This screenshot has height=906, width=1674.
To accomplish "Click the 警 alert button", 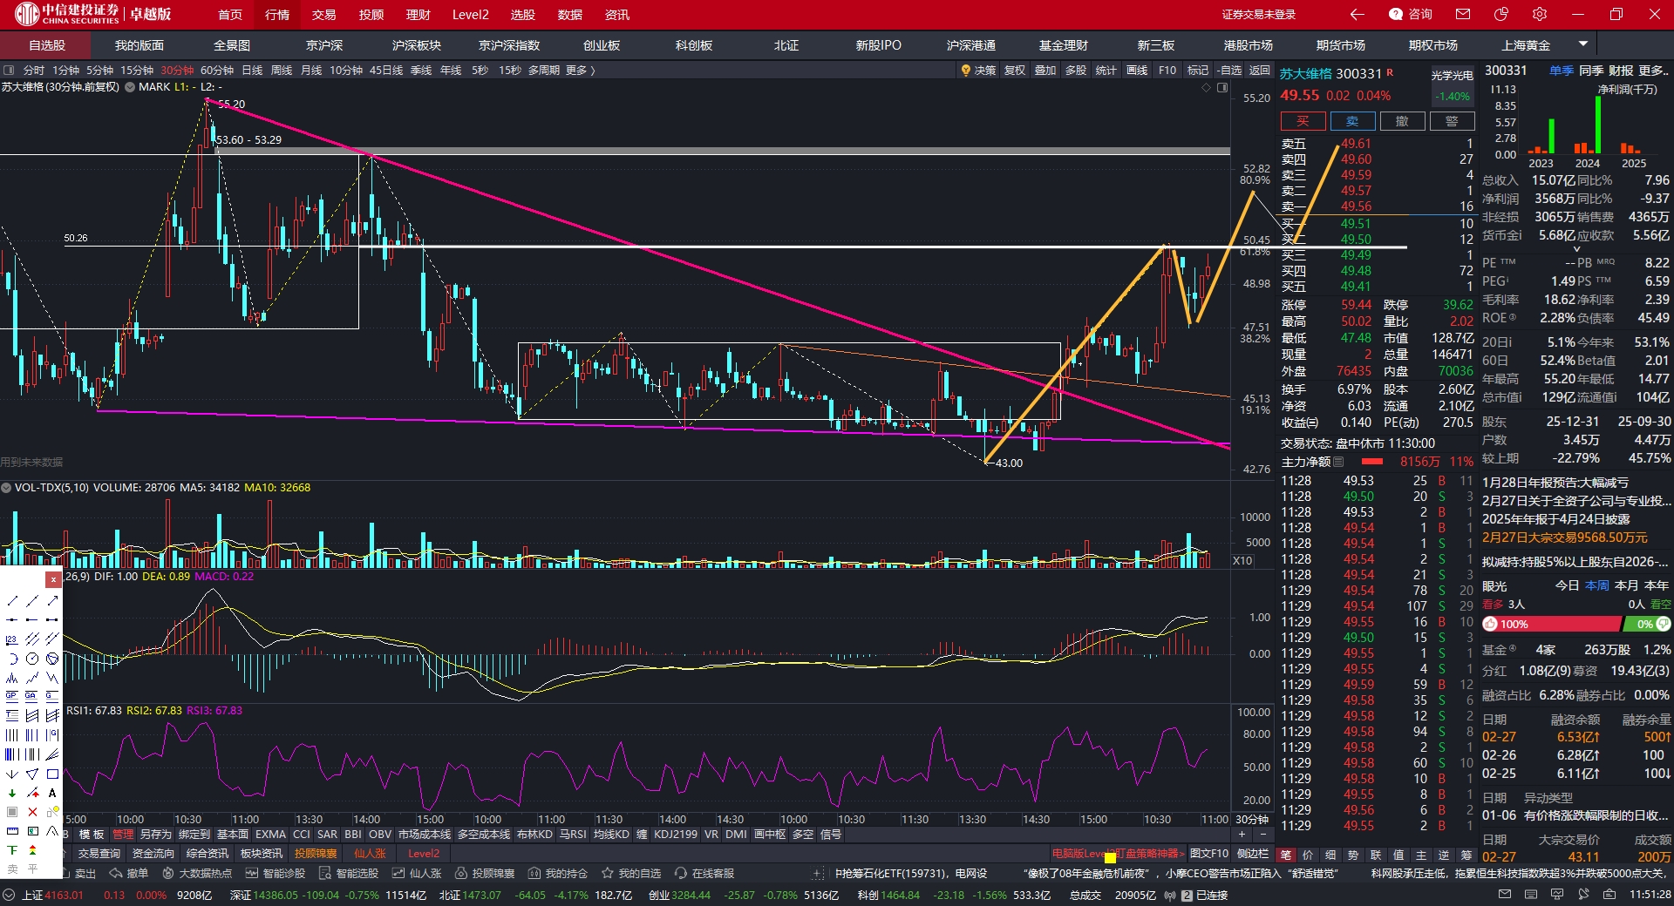I will point(1452,121).
